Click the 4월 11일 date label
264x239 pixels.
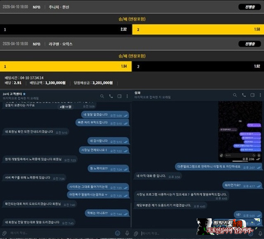tap(66, 107)
